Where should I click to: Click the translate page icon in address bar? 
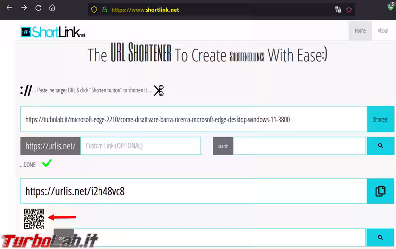[338, 9]
